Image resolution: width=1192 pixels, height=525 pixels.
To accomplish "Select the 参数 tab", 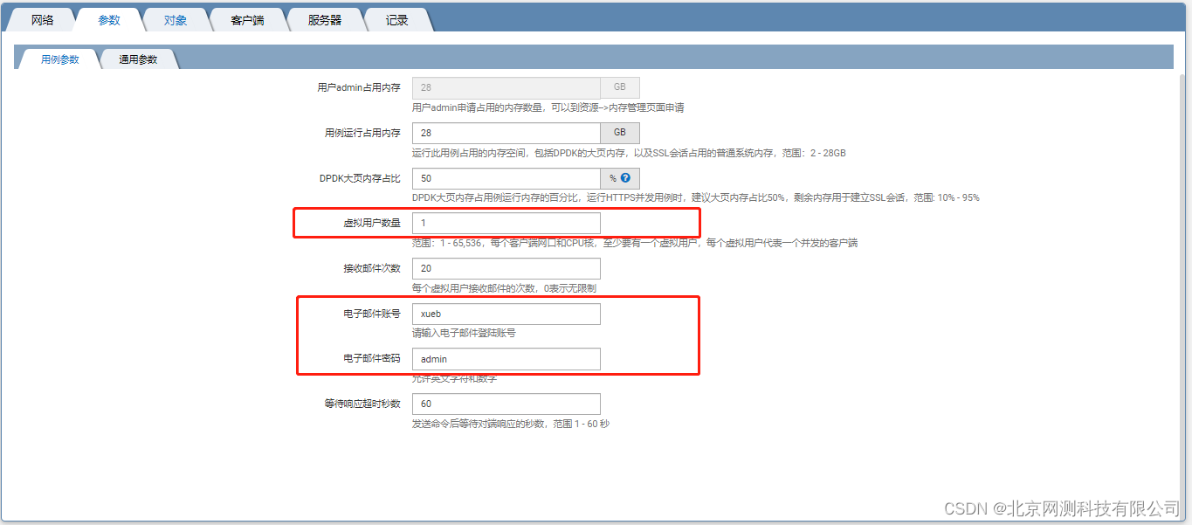I will [108, 18].
